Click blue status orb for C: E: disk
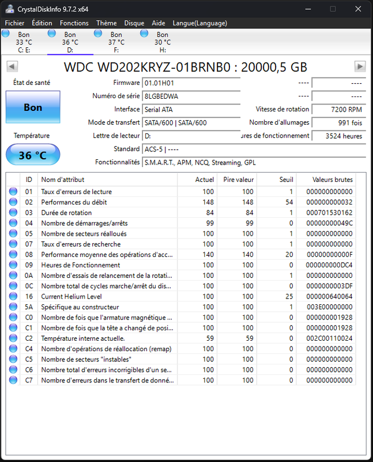 (6, 33)
